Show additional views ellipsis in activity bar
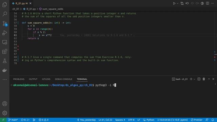The image size is (217, 122). [x=4, y=80]
